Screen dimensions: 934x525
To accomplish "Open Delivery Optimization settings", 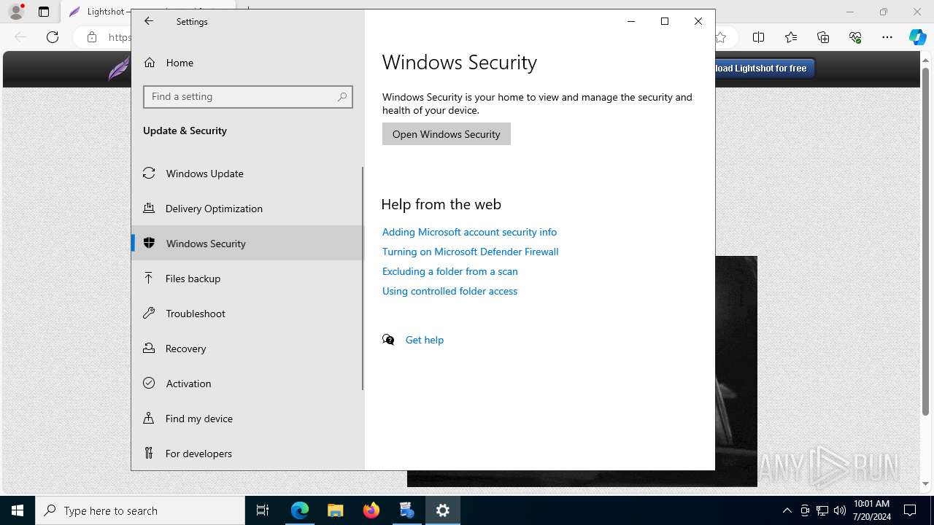I will pyautogui.click(x=247, y=209).
